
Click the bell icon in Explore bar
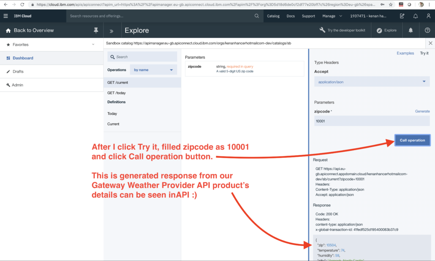411,31
